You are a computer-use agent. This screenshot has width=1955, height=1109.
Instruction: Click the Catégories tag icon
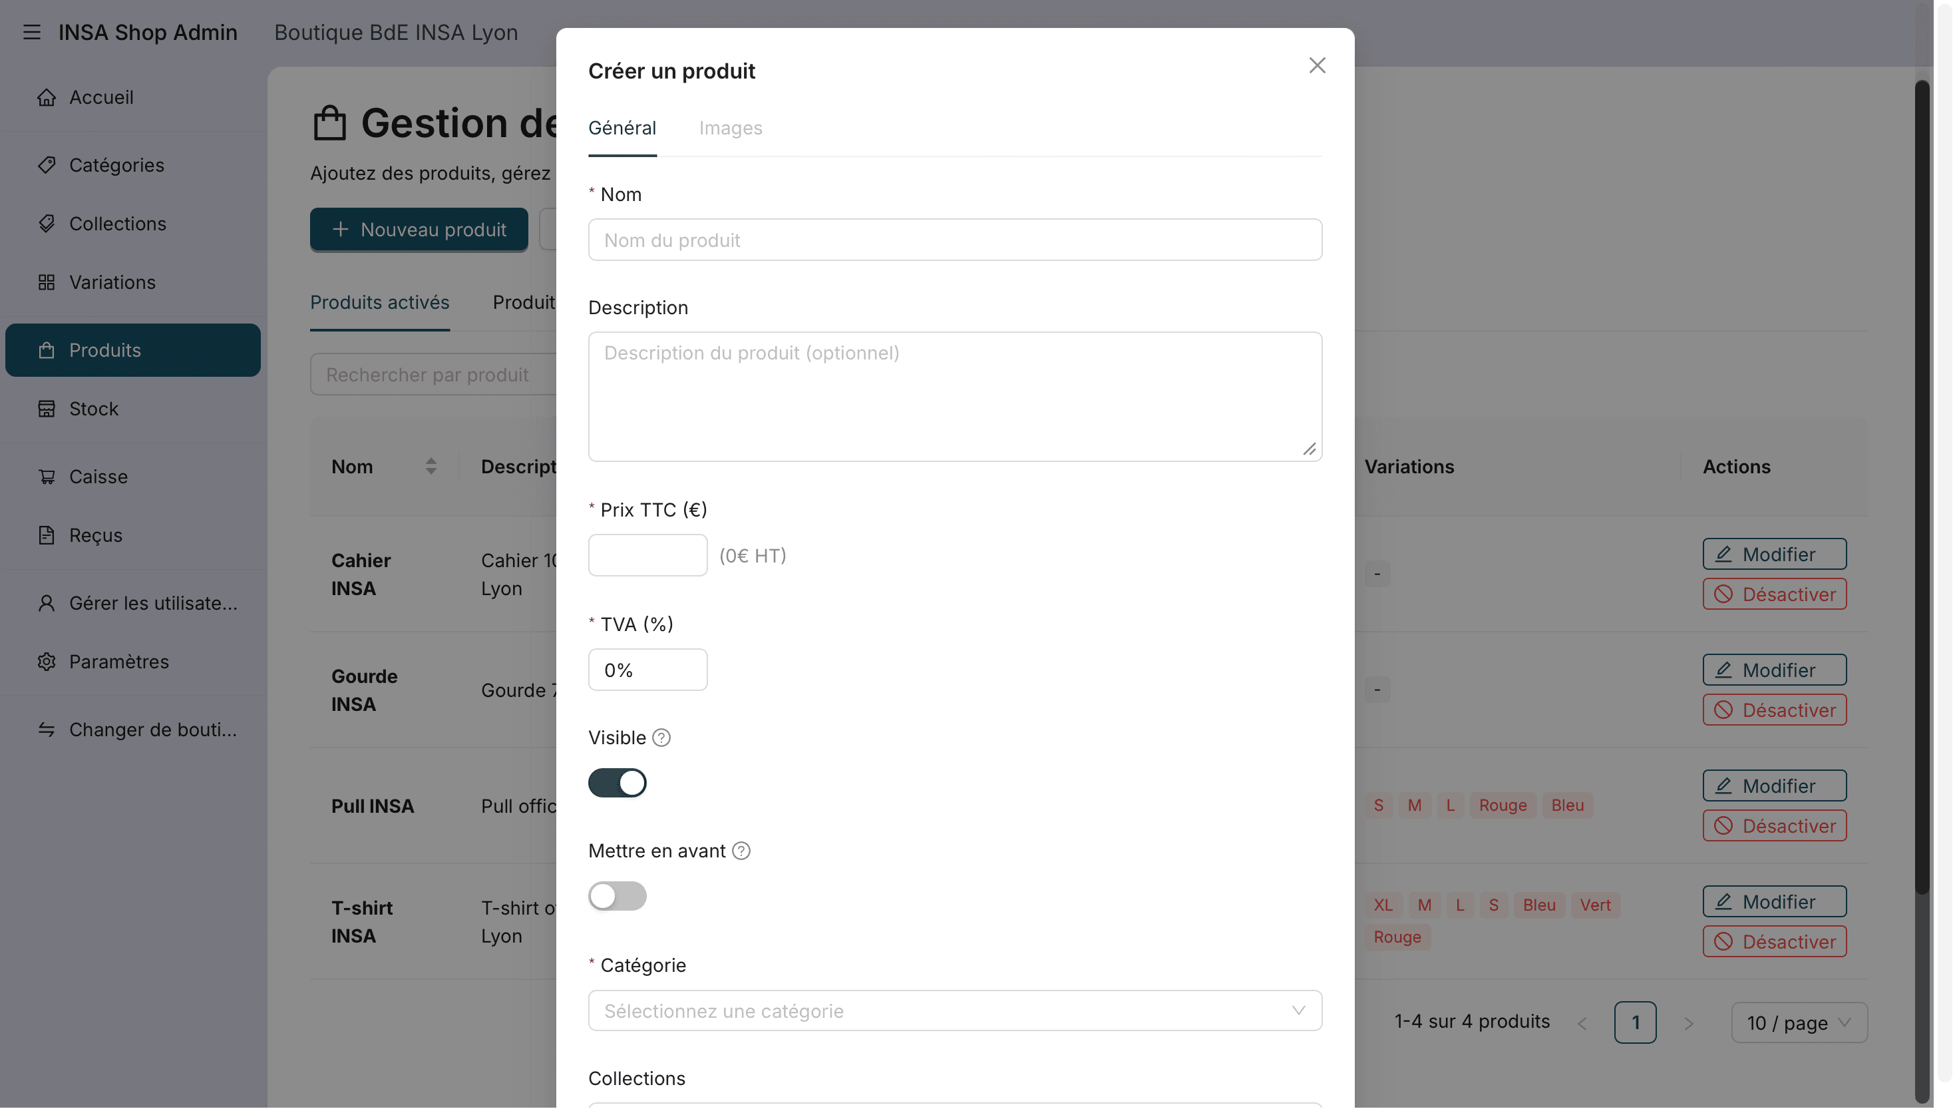tap(47, 165)
